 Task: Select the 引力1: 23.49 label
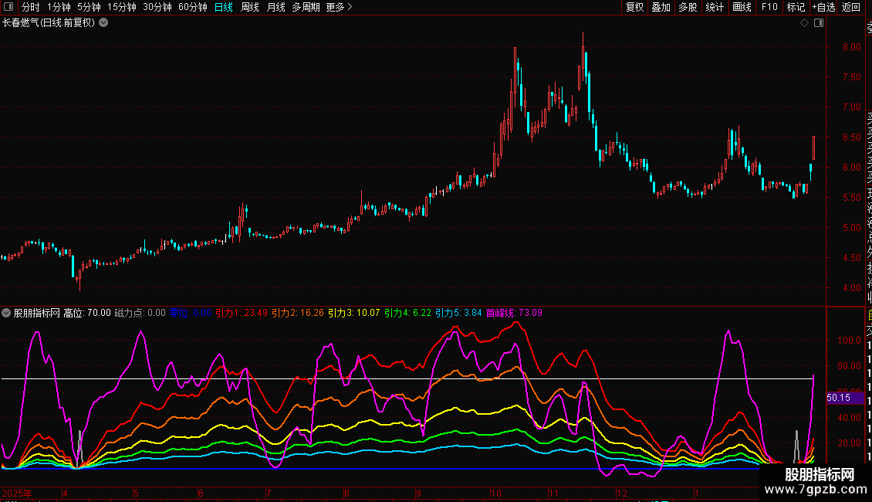point(242,313)
